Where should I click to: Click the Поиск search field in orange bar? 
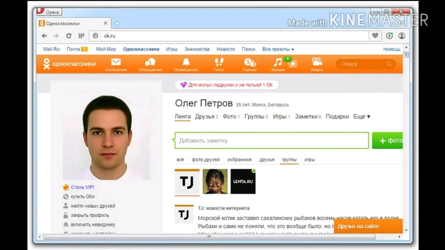[x=365, y=64]
